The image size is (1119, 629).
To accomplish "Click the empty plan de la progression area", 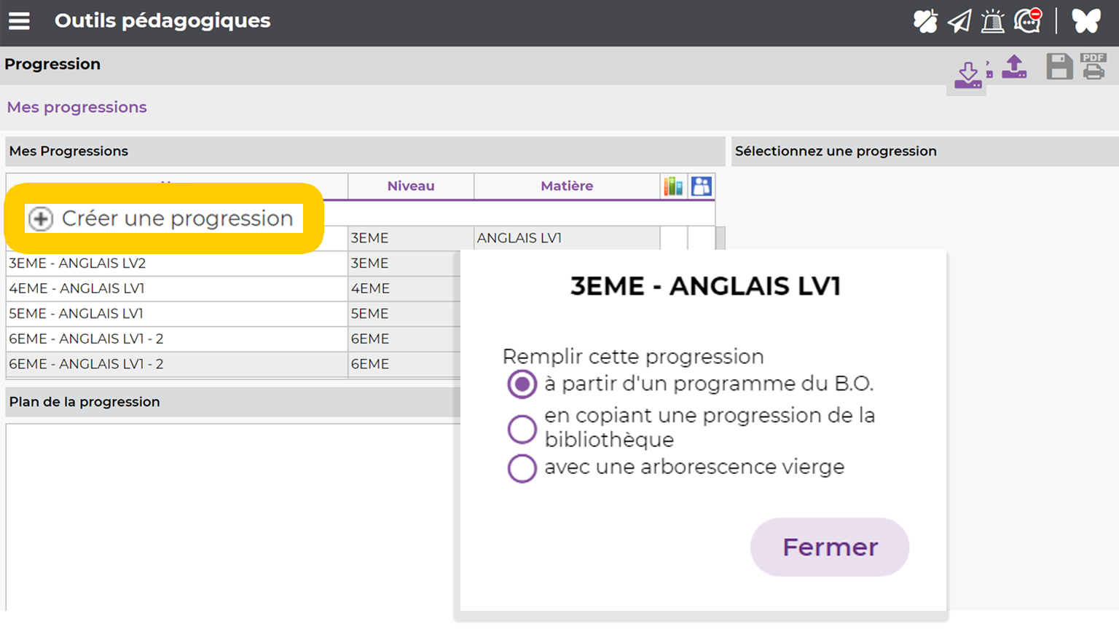I will click(233, 517).
